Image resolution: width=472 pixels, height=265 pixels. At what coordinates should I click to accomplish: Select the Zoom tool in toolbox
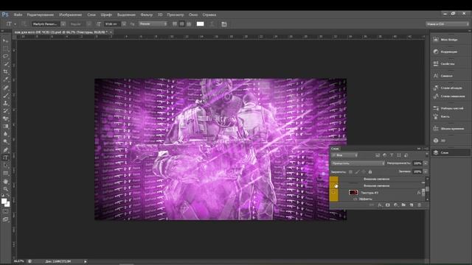5,189
